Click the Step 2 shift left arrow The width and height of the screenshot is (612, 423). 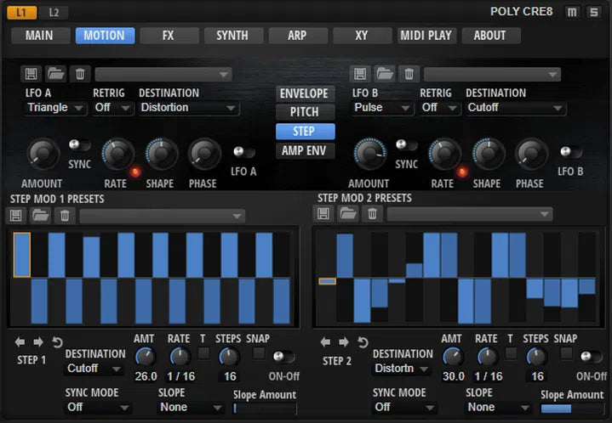tap(325, 342)
